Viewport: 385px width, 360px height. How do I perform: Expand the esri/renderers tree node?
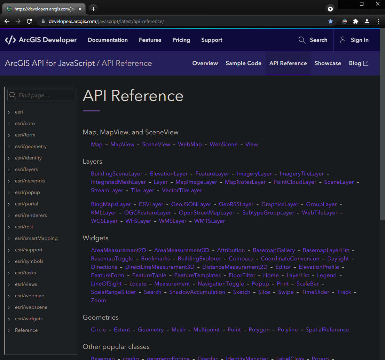pyautogui.click(x=9, y=216)
